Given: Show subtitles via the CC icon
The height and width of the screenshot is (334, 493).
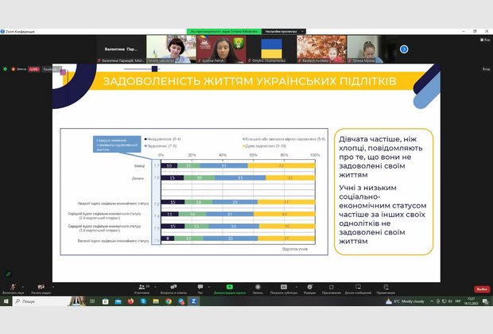Looking at the screenshot, I should pyautogui.click(x=284, y=289).
